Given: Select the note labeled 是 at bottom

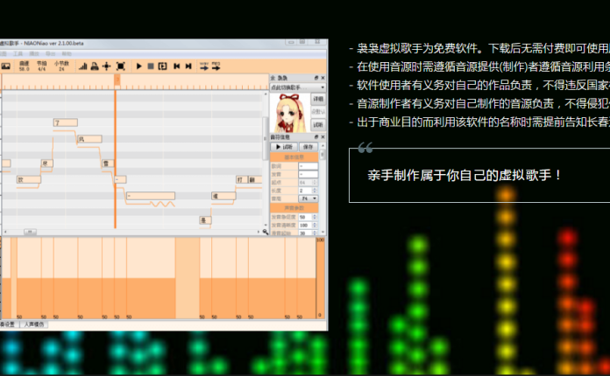Looking at the screenshot, I should 205,220.
